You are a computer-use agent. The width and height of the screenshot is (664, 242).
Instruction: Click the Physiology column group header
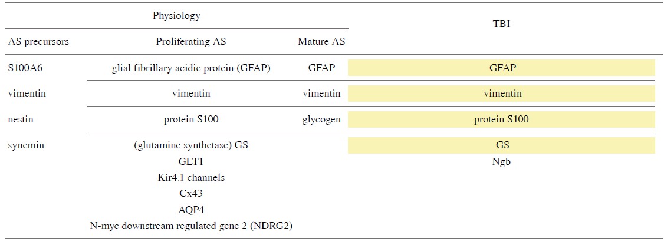(x=176, y=16)
